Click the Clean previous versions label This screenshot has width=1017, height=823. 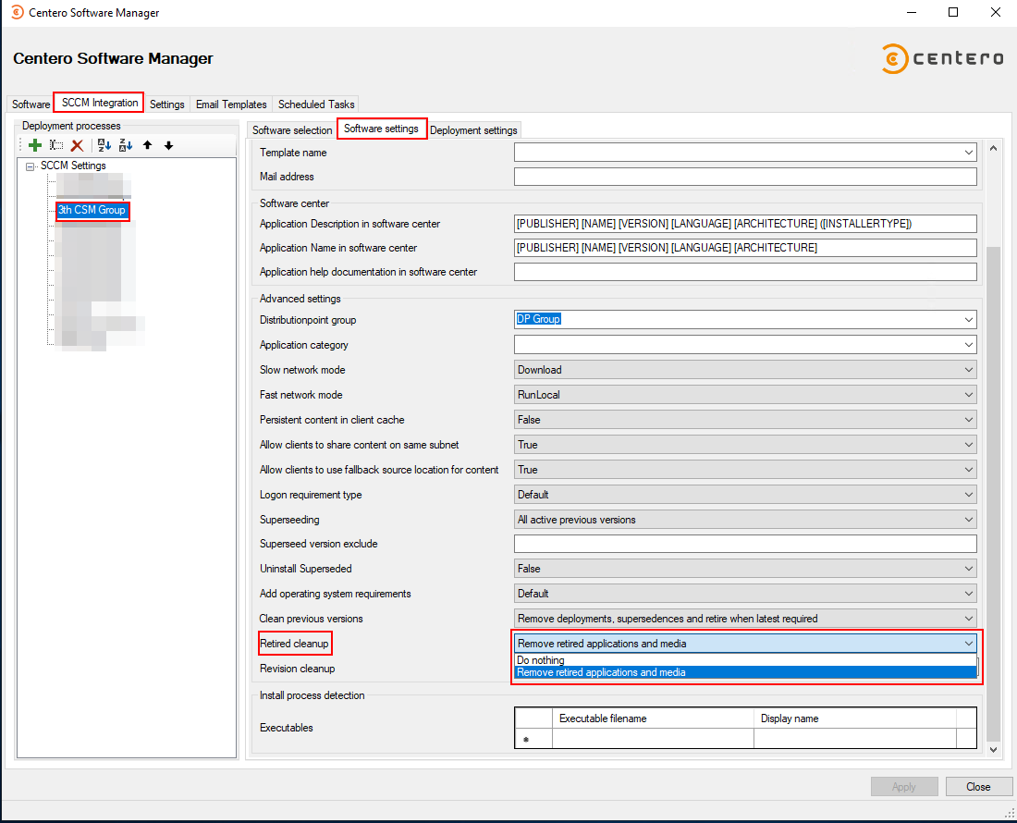pyautogui.click(x=312, y=619)
